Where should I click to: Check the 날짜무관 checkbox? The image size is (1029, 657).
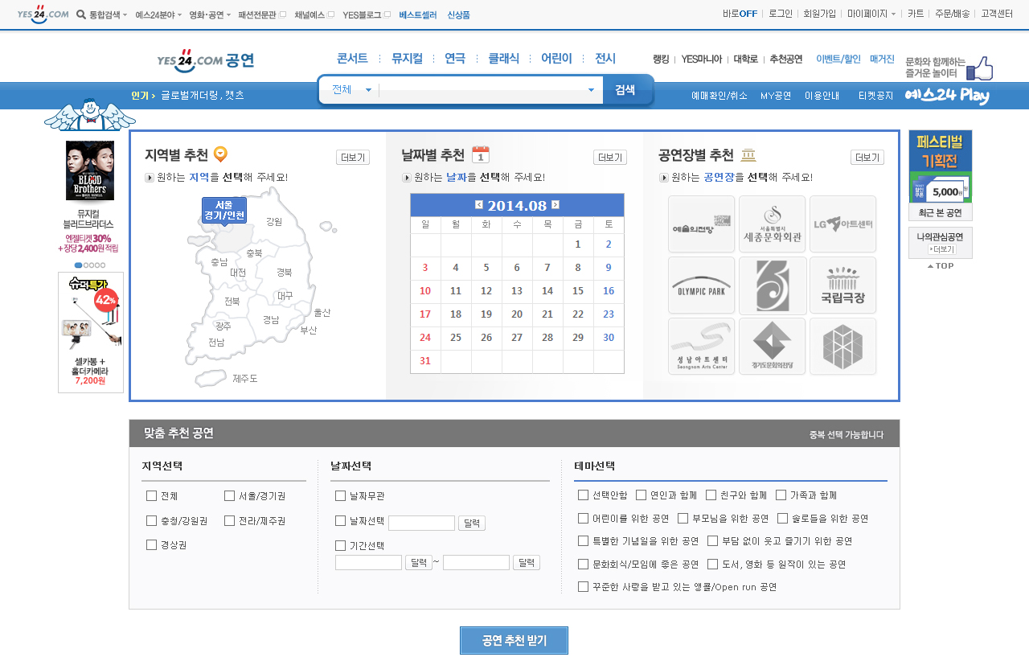340,495
